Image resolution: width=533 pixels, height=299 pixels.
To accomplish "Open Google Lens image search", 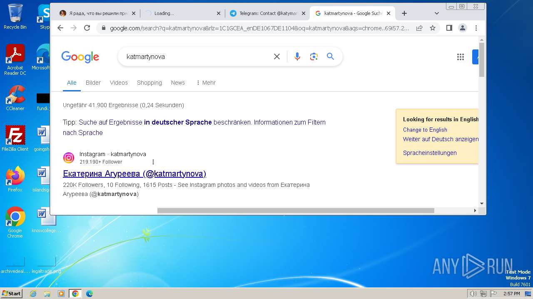I will pyautogui.click(x=314, y=56).
